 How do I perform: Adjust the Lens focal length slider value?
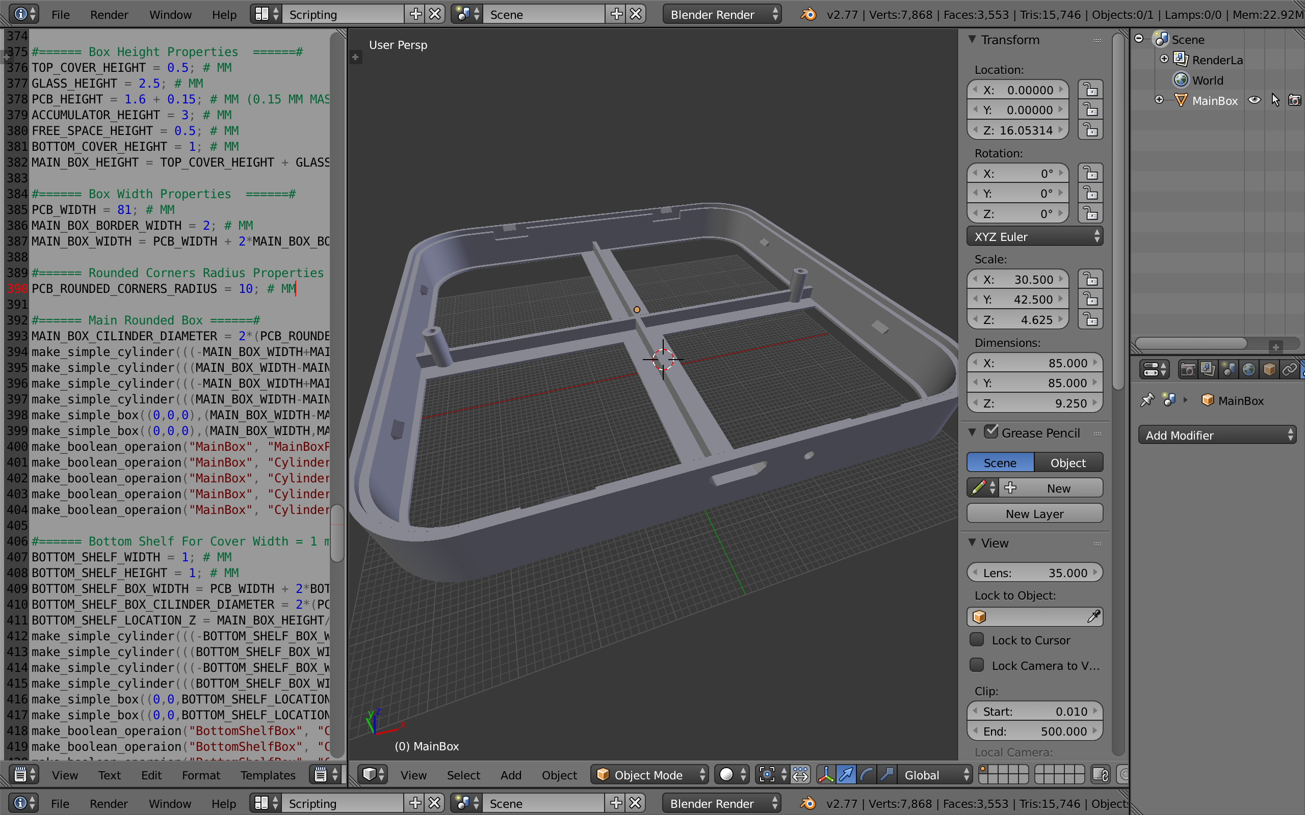[x=1034, y=573]
